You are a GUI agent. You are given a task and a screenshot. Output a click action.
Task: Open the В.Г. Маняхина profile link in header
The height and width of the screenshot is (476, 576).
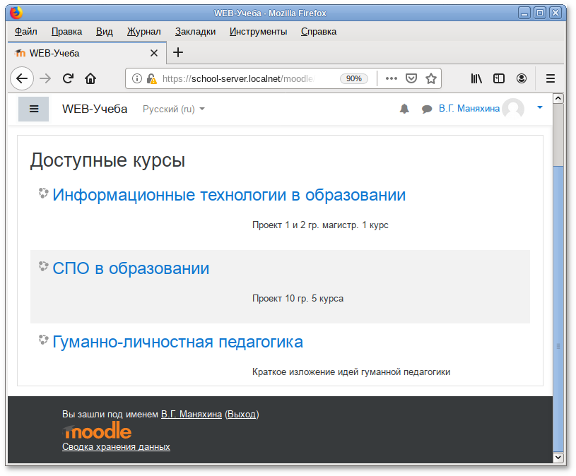(469, 109)
